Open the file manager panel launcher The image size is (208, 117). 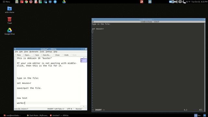[17, 2]
